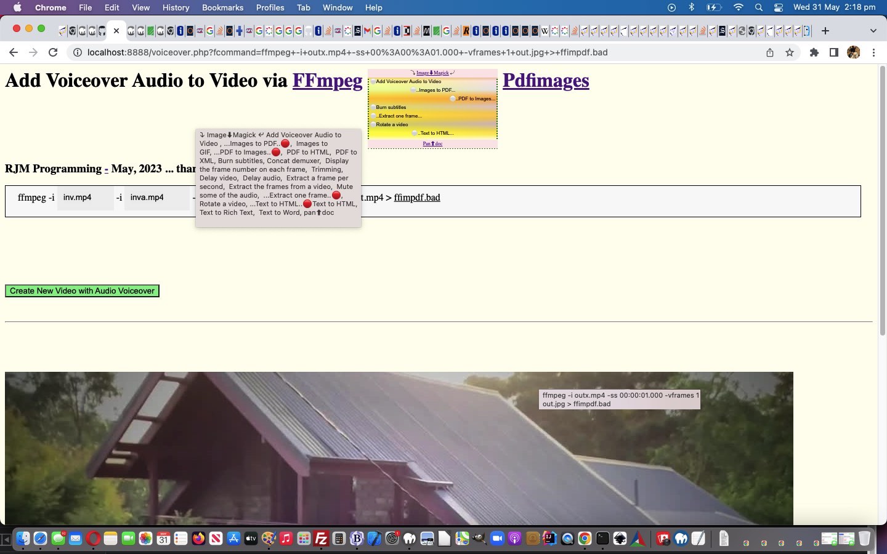
Task: Select 'Add Voiceover Audio to Video' radio button
Action: click(x=373, y=81)
